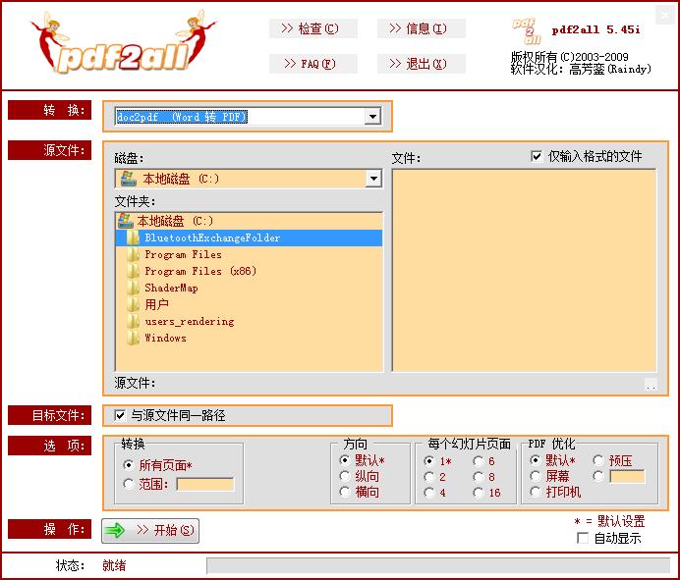680x580 pixels.
Task: Click the status progress bar
Action: pos(438,565)
